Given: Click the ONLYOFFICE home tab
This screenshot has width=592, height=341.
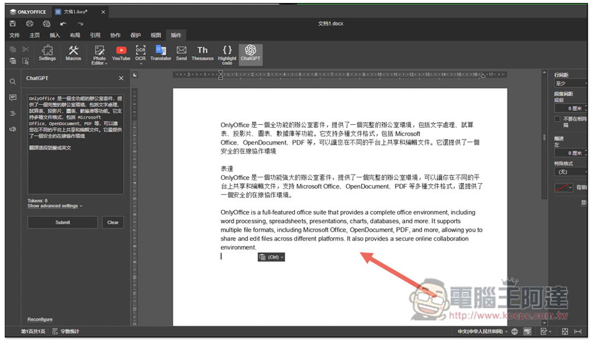Looking at the screenshot, I should click(28, 12).
